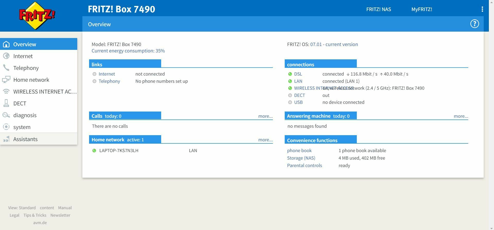Click more... next to Home network

[x=265, y=140]
